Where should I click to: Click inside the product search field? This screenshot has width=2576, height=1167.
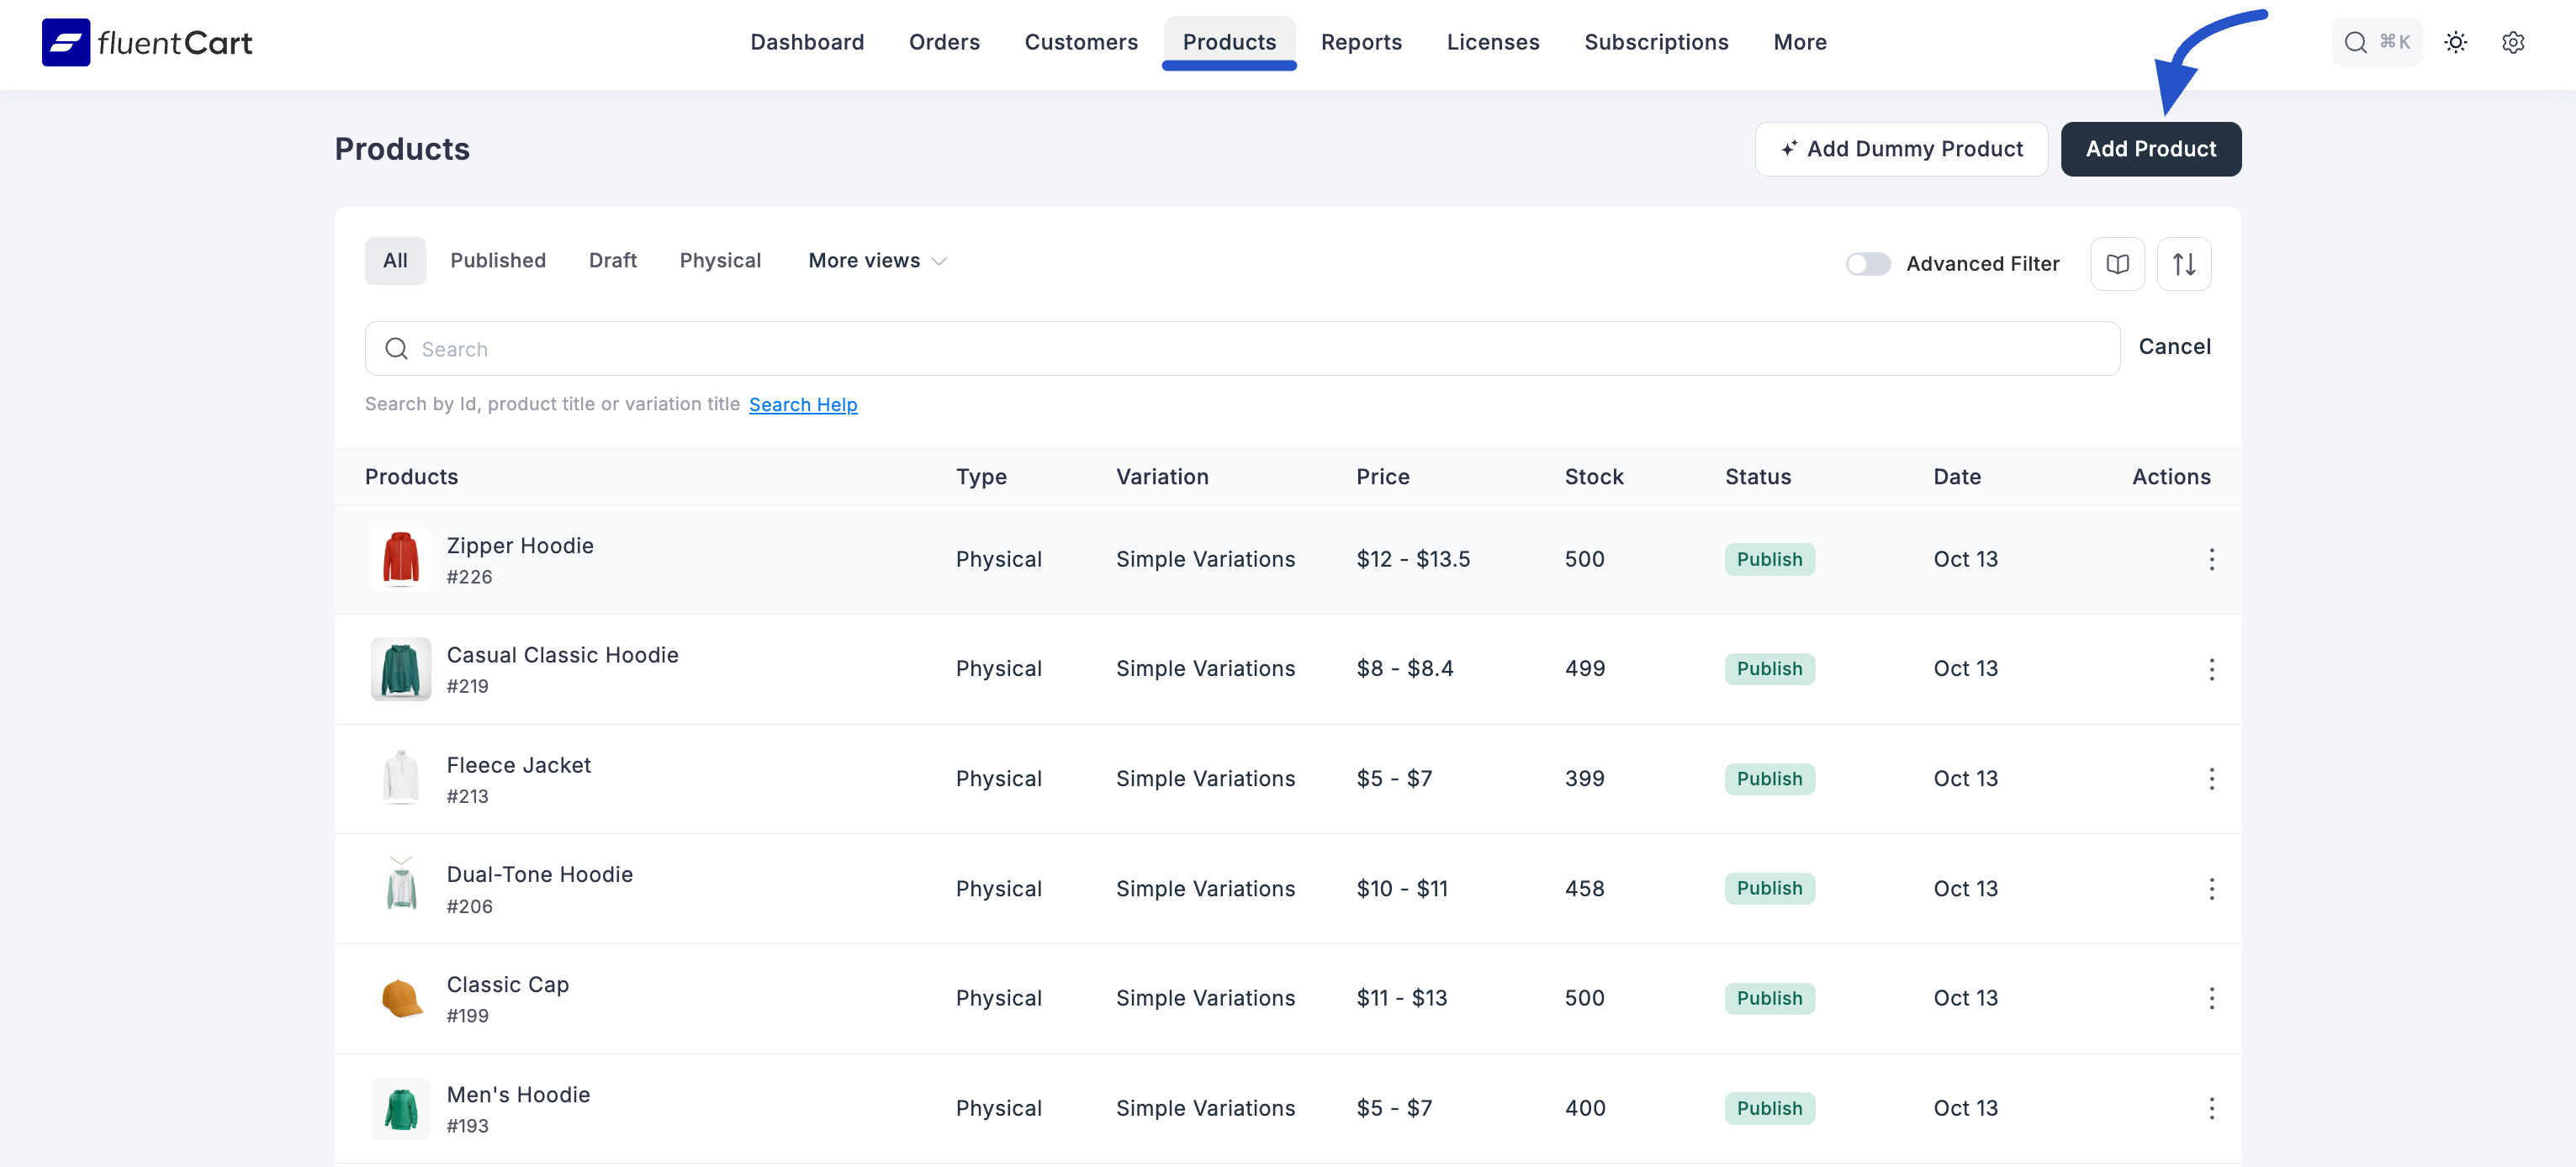[x=1000, y=348]
